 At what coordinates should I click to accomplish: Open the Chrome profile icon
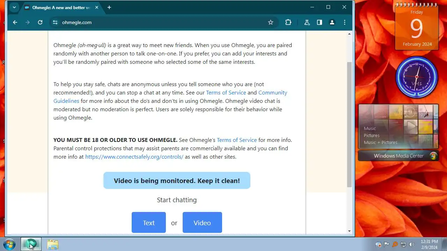[x=332, y=22]
